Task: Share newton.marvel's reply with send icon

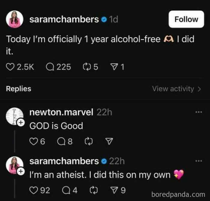Action: click(109, 141)
